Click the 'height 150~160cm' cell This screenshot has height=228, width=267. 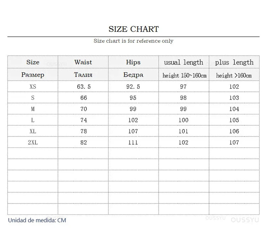(184, 75)
